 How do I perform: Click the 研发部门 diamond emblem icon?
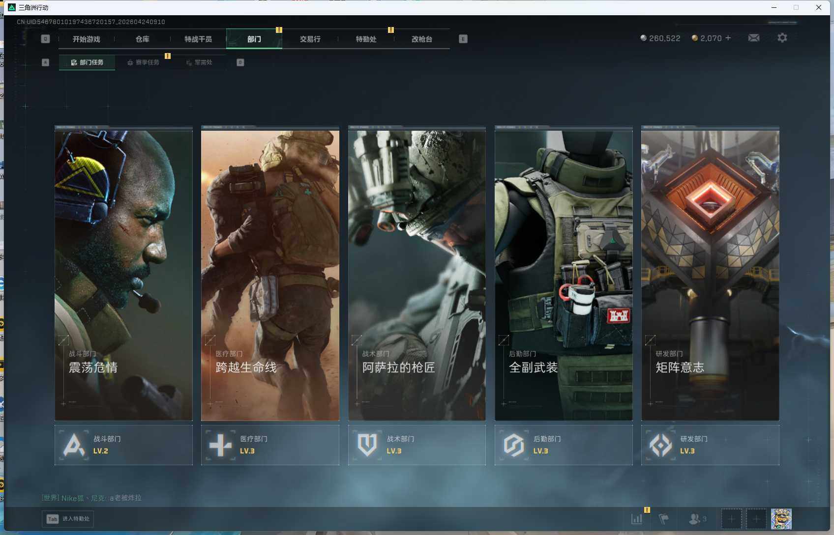tap(660, 445)
